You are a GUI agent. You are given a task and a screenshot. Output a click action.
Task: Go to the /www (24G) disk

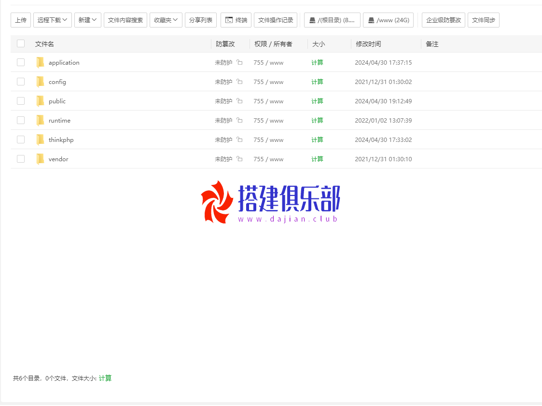(389, 20)
